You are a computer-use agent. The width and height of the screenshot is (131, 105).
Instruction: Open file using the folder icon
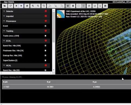pos(5,6)
